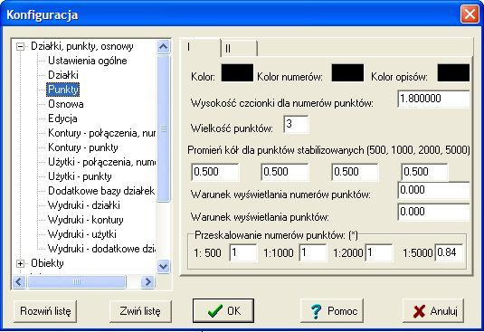Click tree scroll up arrow
Screen dimensions: 484x332
pos(163,47)
